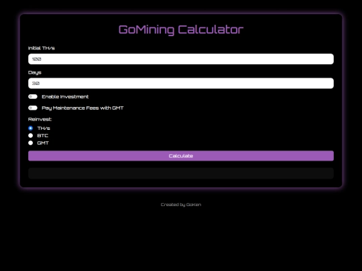
Task: Click the "Enable Investment" label text
Action: (65, 96)
